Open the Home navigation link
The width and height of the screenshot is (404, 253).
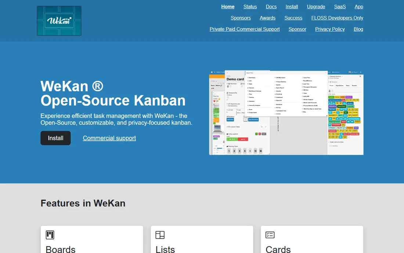pyautogui.click(x=228, y=7)
